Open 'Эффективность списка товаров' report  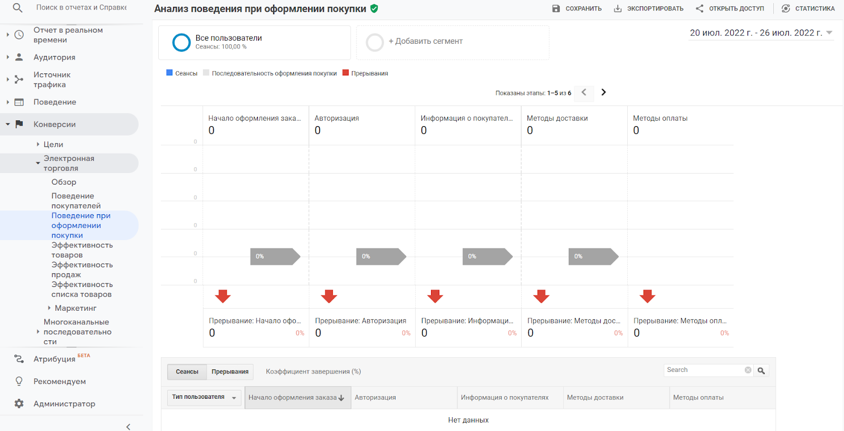point(82,289)
